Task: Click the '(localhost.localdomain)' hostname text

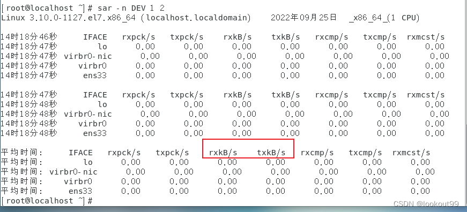Action: pyautogui.click(x=195, y=18)
